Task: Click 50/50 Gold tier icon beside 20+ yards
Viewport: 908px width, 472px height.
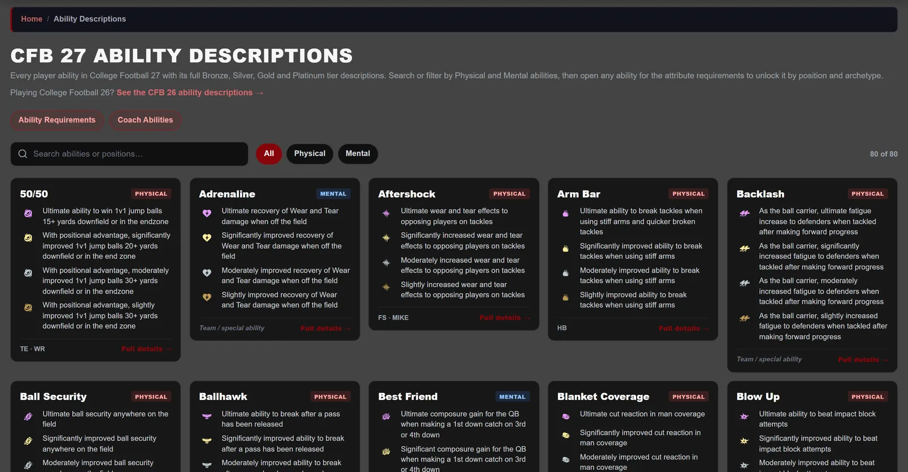Action: point(28,238)
